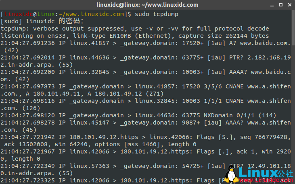The height and width of the screenshot is (184, 295).
Task: Click the text '0.in-addr.arpa. (55)'
Action: [x=37, y=173]
